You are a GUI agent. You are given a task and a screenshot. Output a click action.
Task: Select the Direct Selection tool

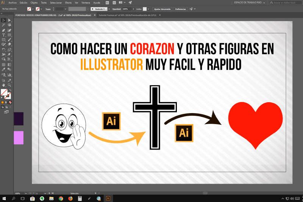[x=9, y=20]
